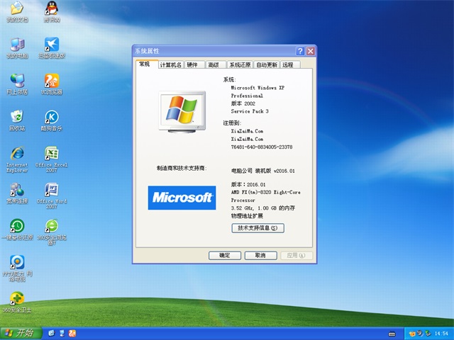454x340 pixels.
Task: Open 360安全卫士 desktop icon
Action: click(16, 300)
